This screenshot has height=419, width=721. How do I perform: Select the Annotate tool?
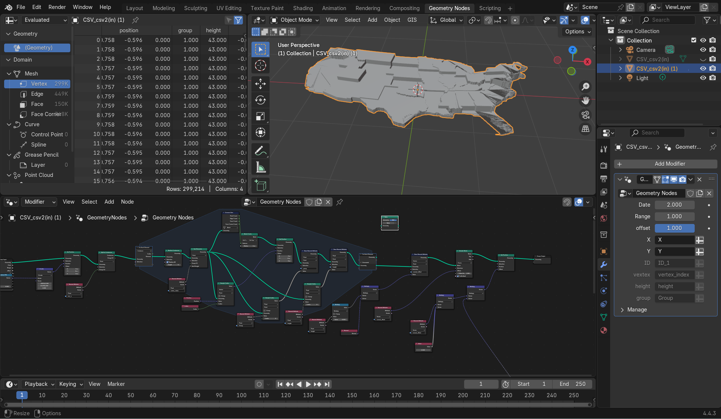point(260,151)
